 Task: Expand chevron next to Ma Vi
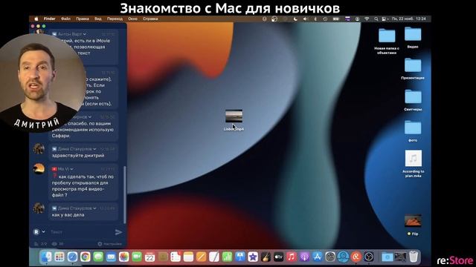click(x=71, y=169)
